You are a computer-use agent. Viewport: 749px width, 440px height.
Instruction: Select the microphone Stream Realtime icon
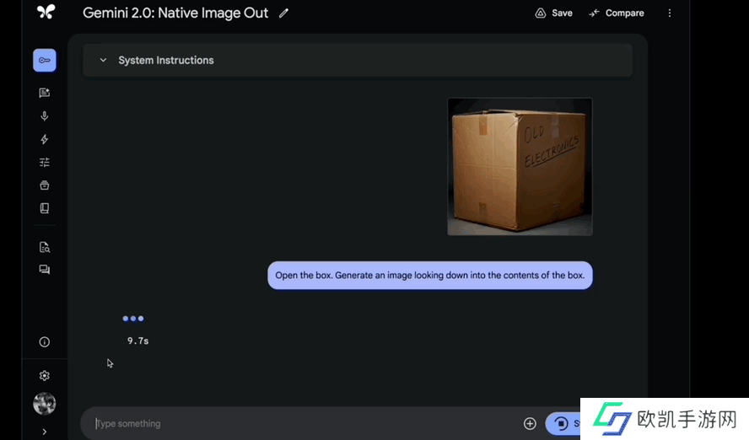click(x=45, y=116)
